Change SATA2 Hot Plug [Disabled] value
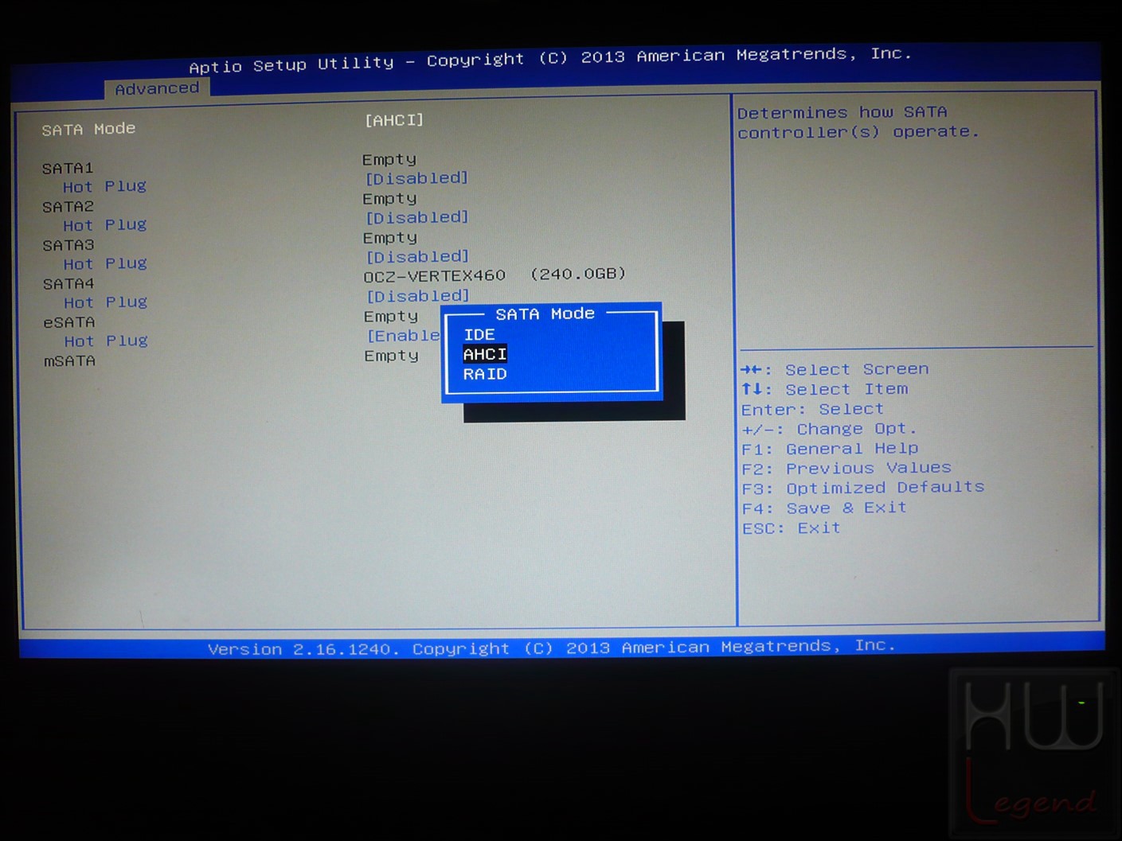Viewport: 1122px width, 841px height. tap(416, 217)
